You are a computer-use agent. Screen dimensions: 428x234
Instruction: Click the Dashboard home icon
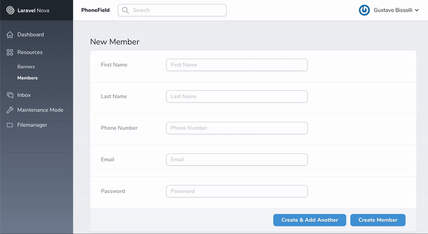click(10, 35)
